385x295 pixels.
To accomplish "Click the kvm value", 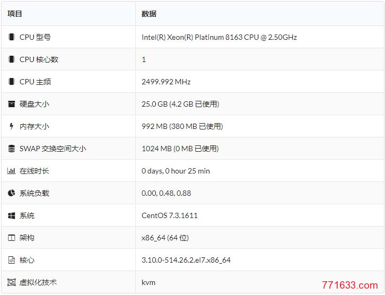I will [x=148, y=282].
